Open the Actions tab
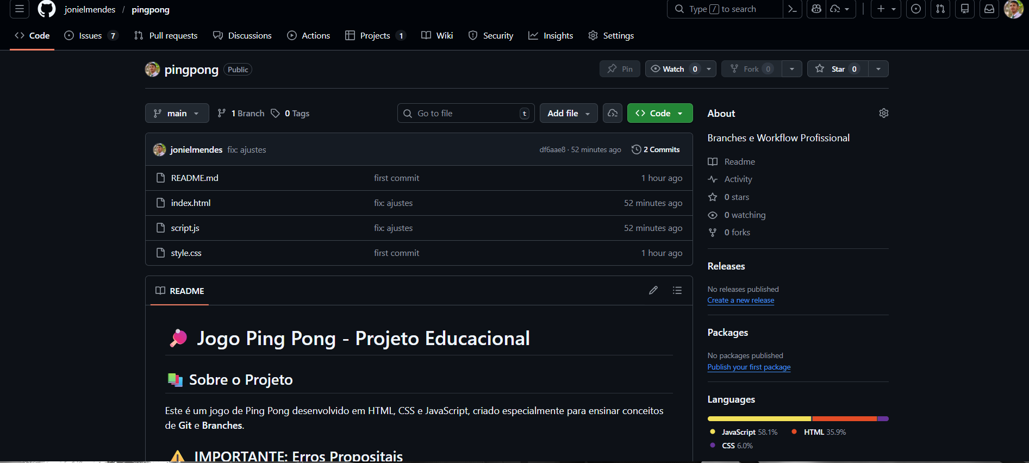This screenshot has width=1029, height=463. [x=309, y=35]
